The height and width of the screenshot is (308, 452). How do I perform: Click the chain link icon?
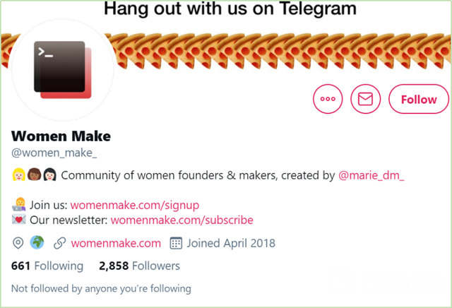coord(60,243)
